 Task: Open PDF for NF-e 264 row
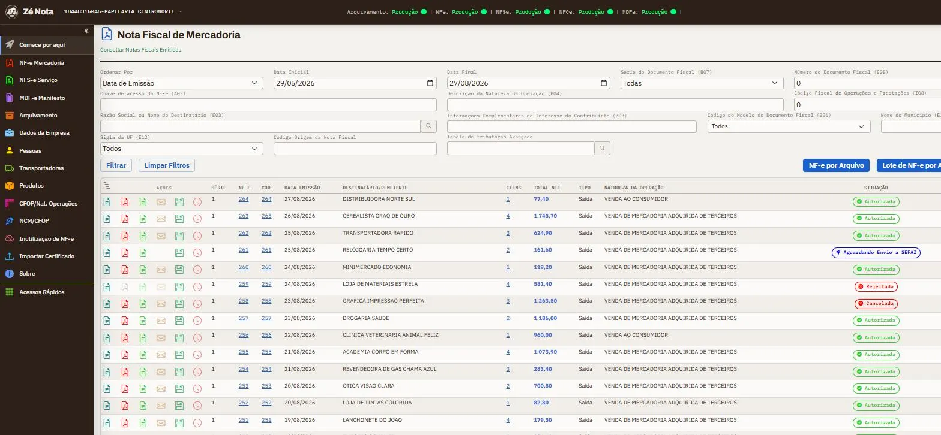(x=125, y=202)
